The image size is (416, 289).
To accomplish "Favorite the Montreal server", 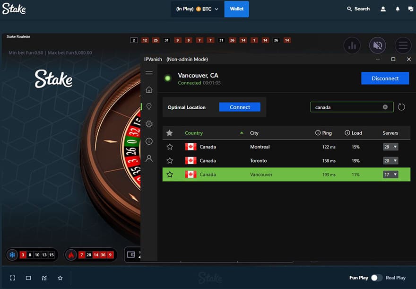I will coord(170,147).
